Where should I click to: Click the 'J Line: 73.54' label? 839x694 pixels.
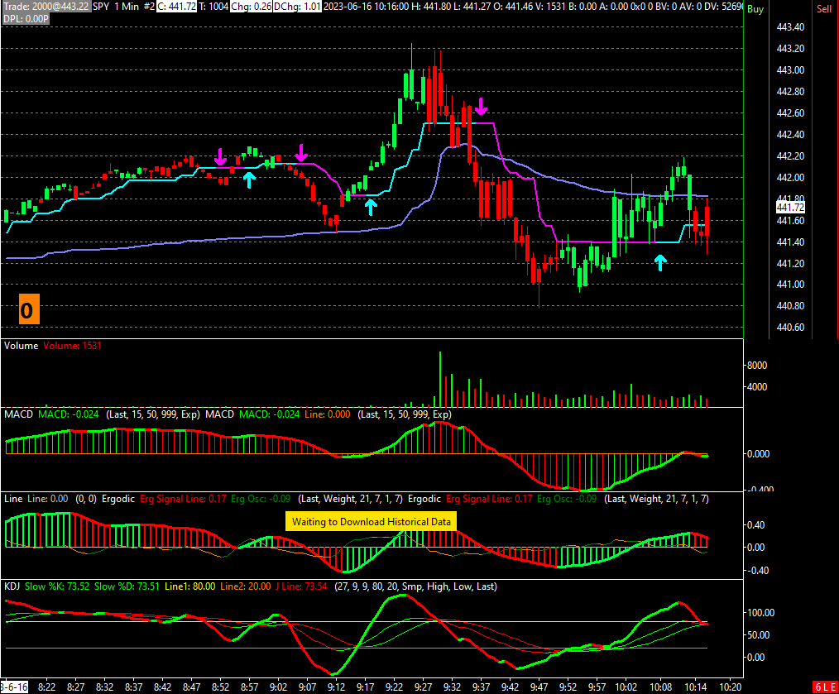point(301,586)
